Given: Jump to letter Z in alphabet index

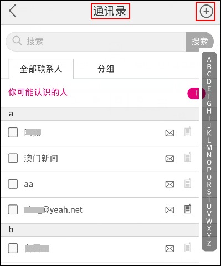Looking at the screenshot, I should click(209, 243).
